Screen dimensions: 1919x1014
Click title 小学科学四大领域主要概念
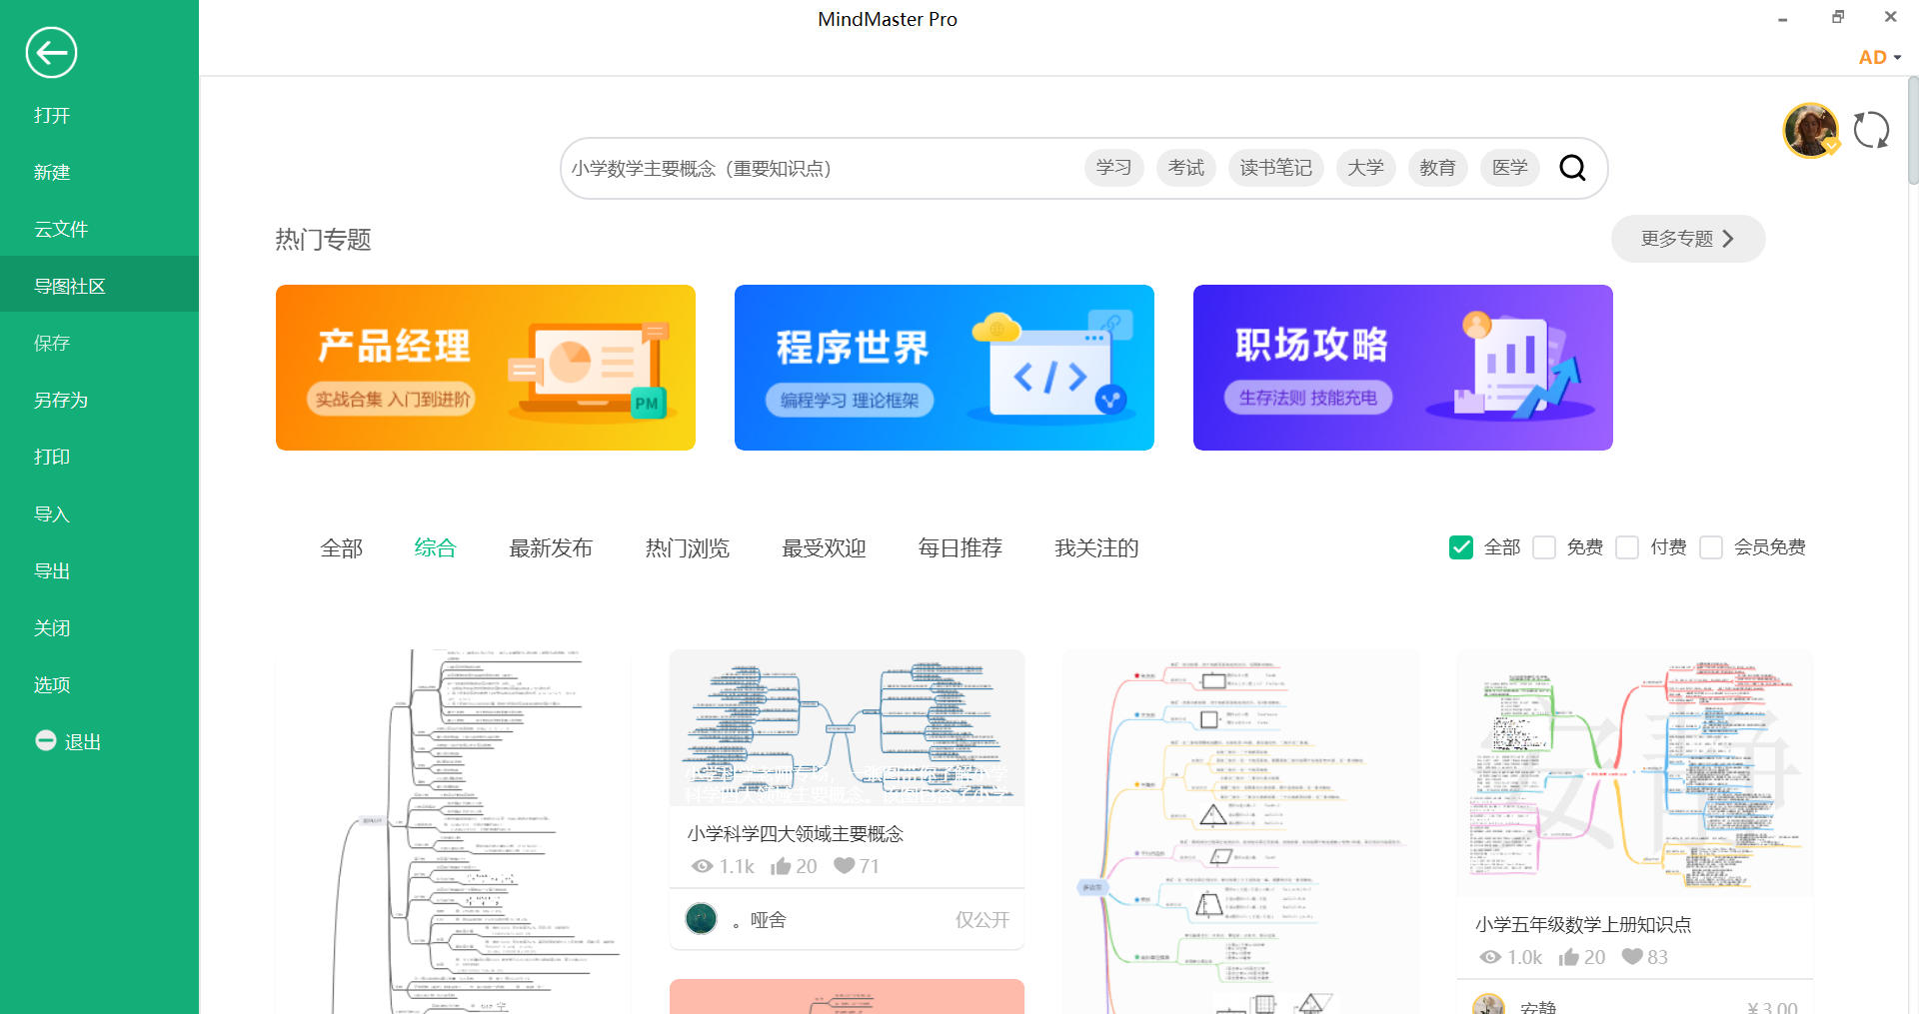[x=796, y=833]
